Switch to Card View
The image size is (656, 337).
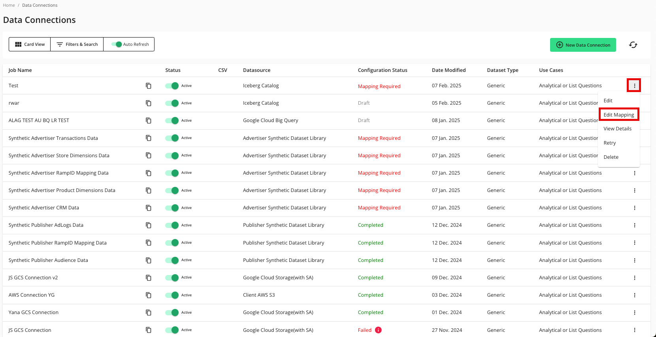click(30, 44)
